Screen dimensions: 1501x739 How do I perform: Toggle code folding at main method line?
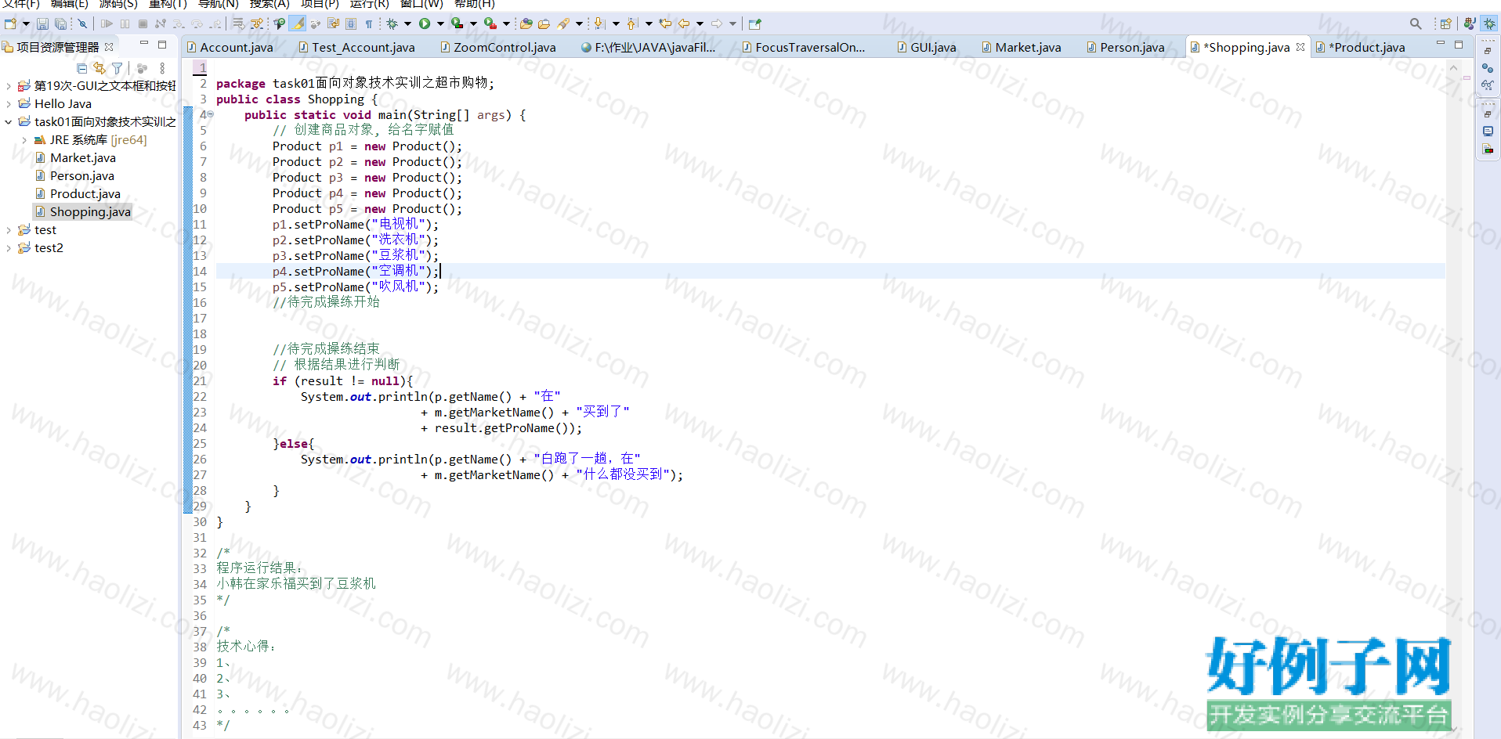pyautogui.click(x=211, y=114)
